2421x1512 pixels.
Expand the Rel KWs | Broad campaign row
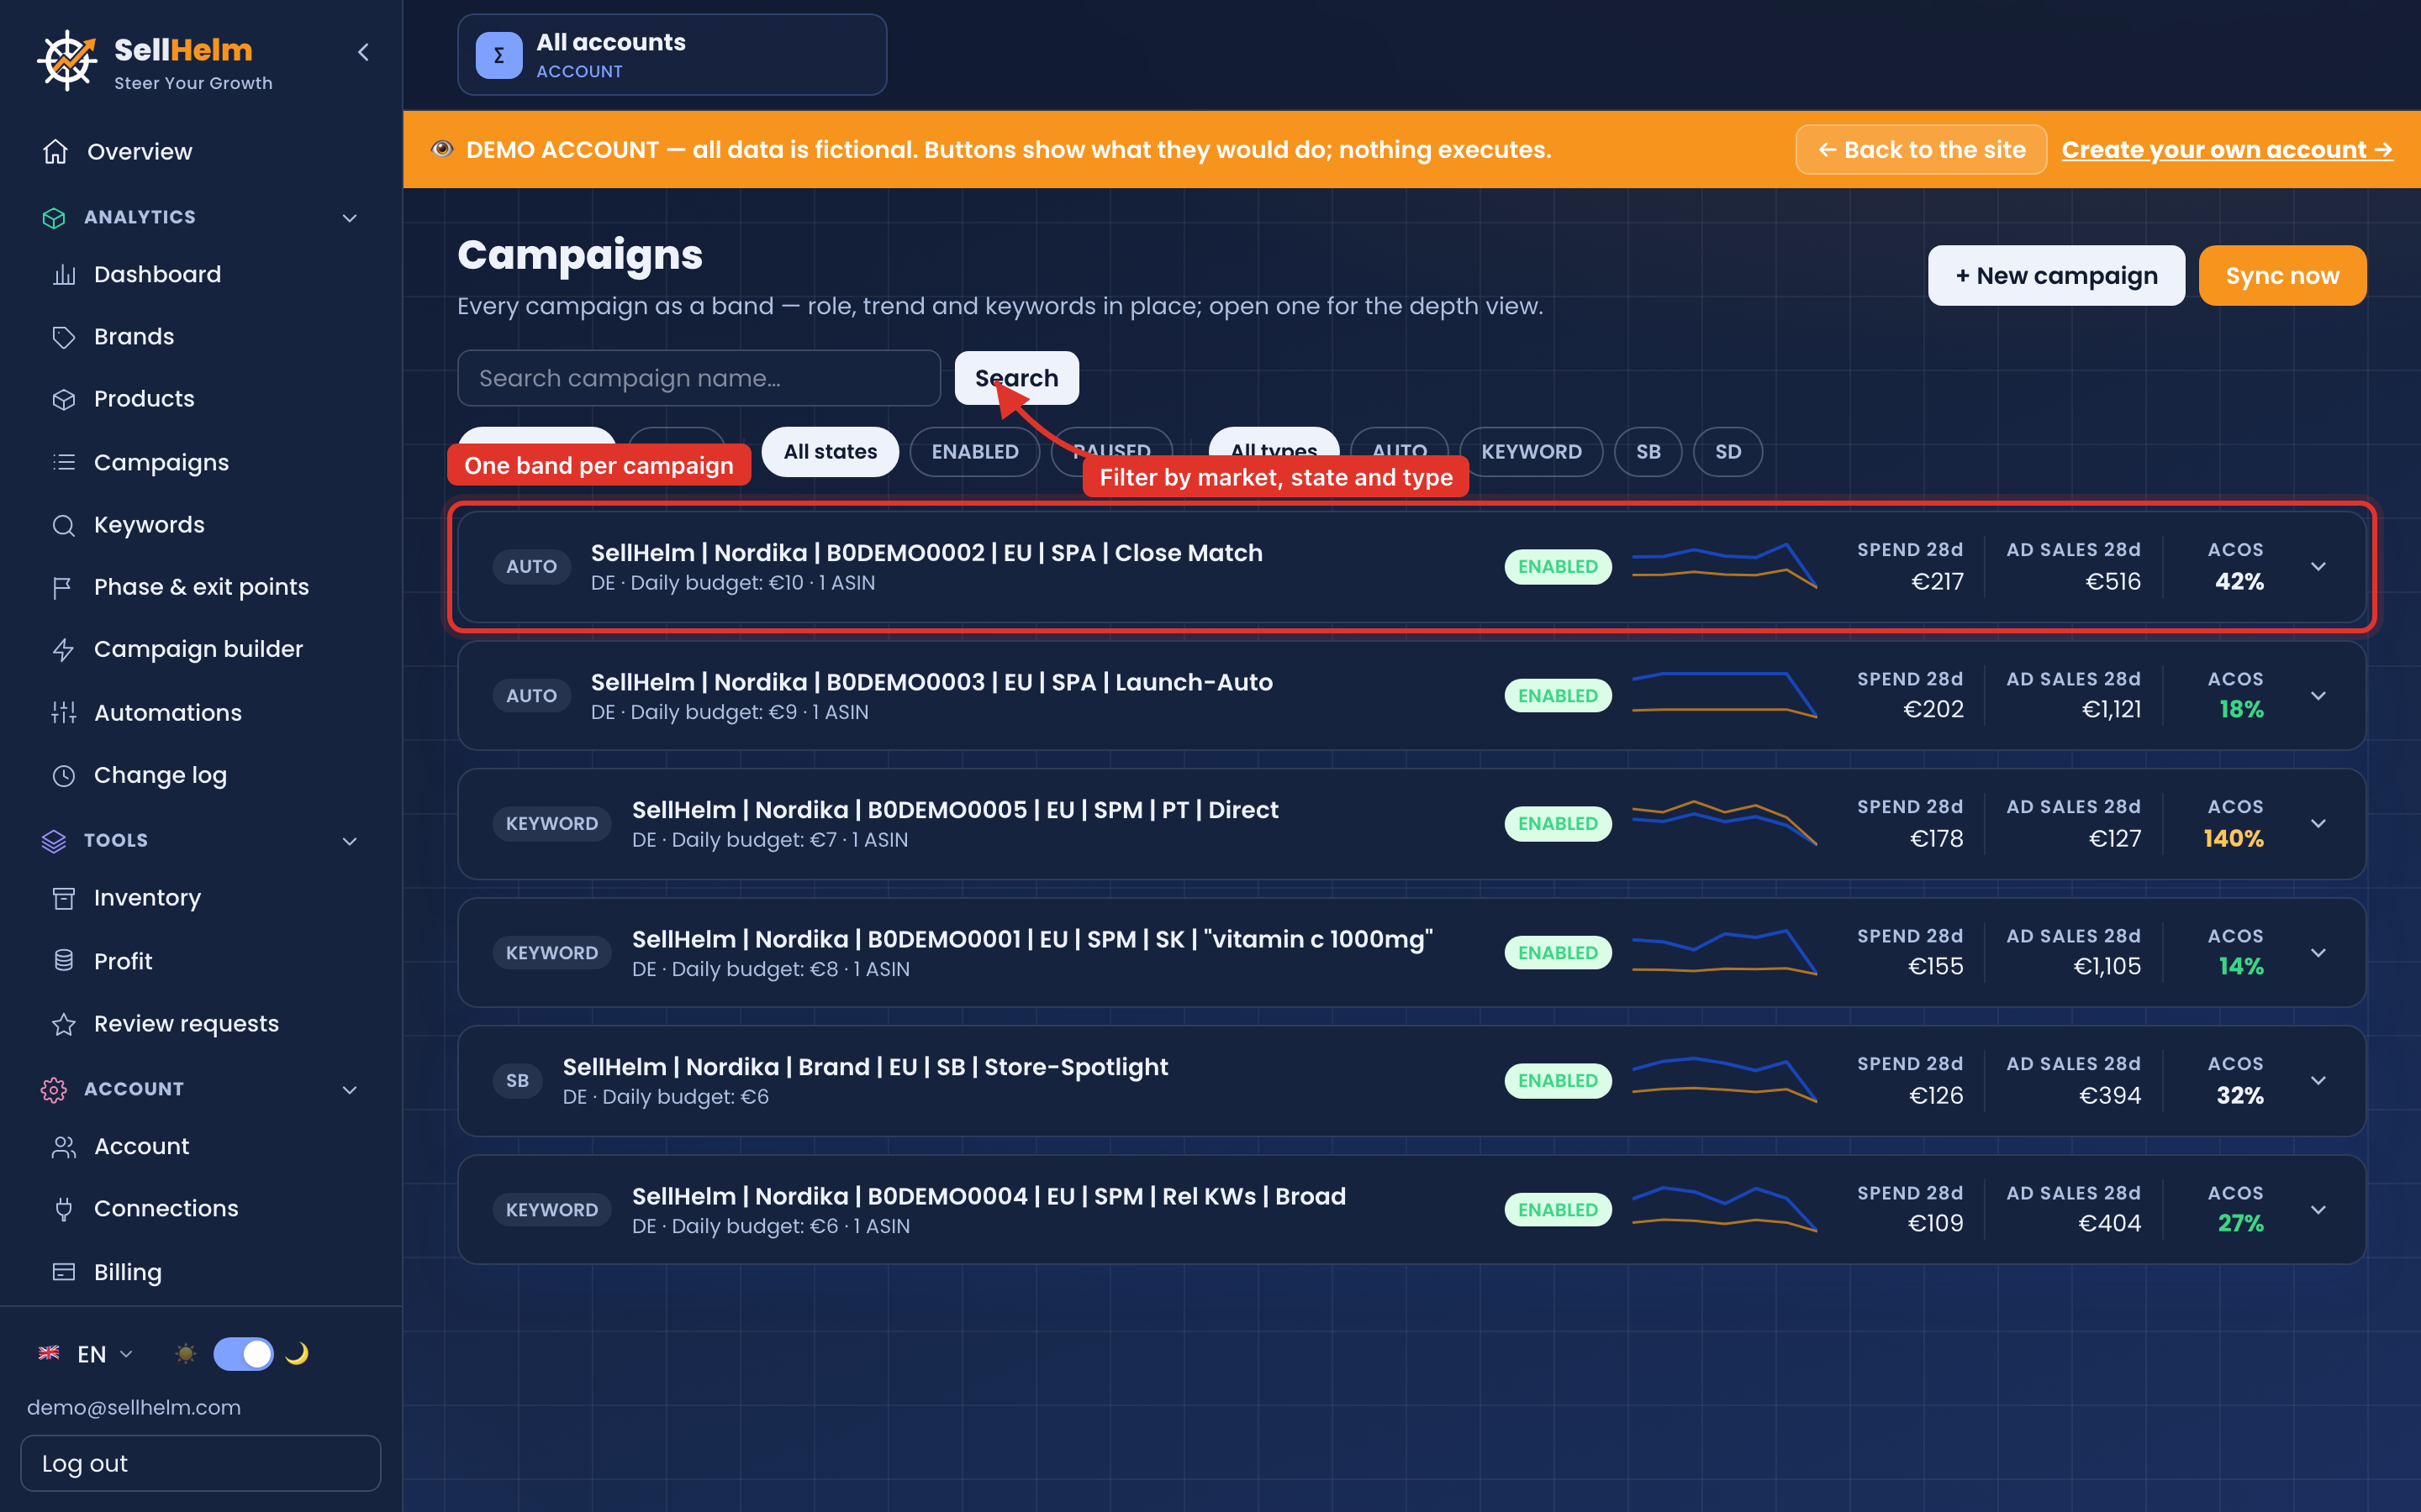(x=2318, y=1210)
